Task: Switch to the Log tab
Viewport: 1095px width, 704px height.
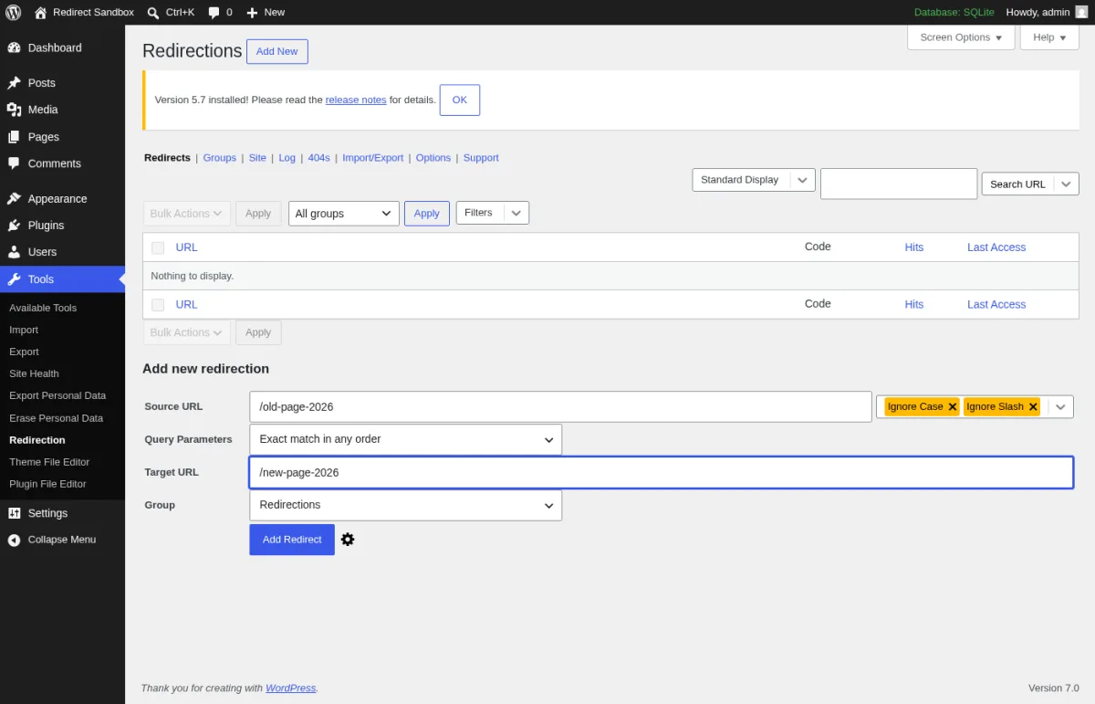Action: (x=287, y=158)
